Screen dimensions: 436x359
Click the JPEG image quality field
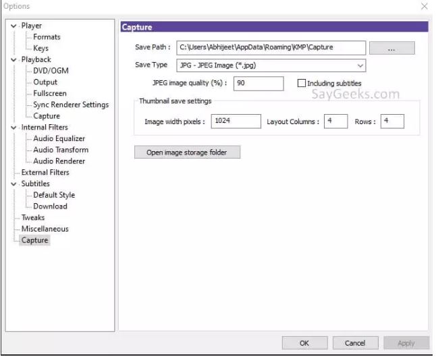[258, 84]
